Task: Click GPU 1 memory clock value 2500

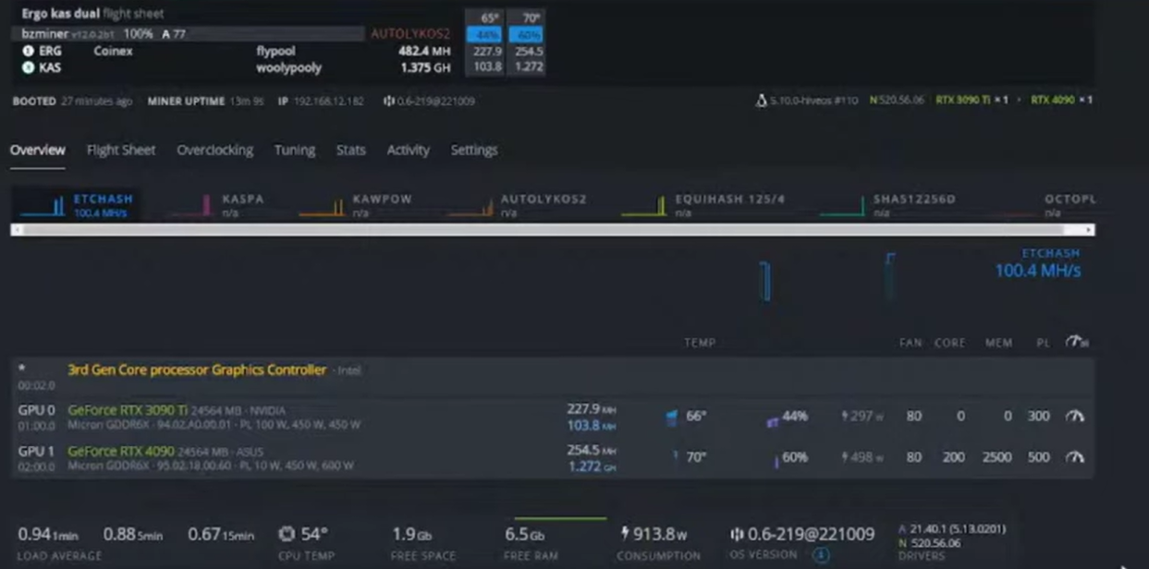Action: click(x=996, y=457)
